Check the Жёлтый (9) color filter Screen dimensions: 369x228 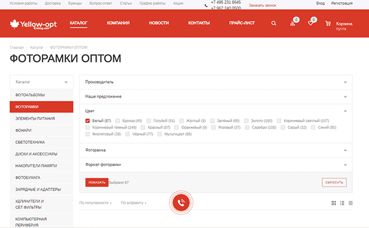point(181,121)
